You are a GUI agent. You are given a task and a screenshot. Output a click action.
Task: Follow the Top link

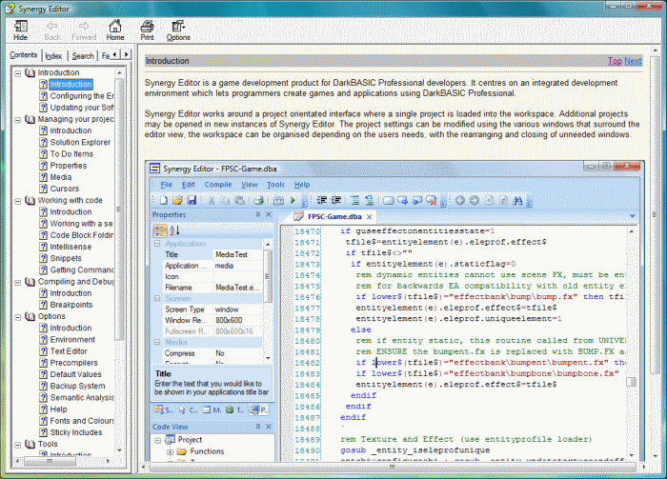tap(615, 61)
